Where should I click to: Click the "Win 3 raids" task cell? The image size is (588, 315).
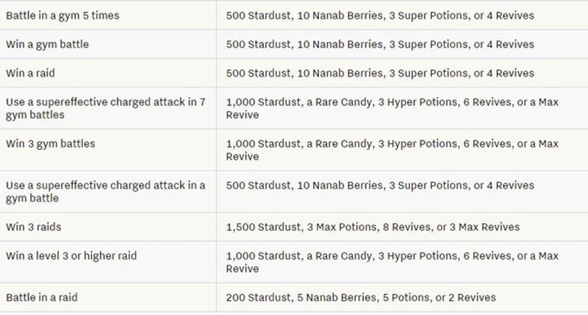point(33,227)
